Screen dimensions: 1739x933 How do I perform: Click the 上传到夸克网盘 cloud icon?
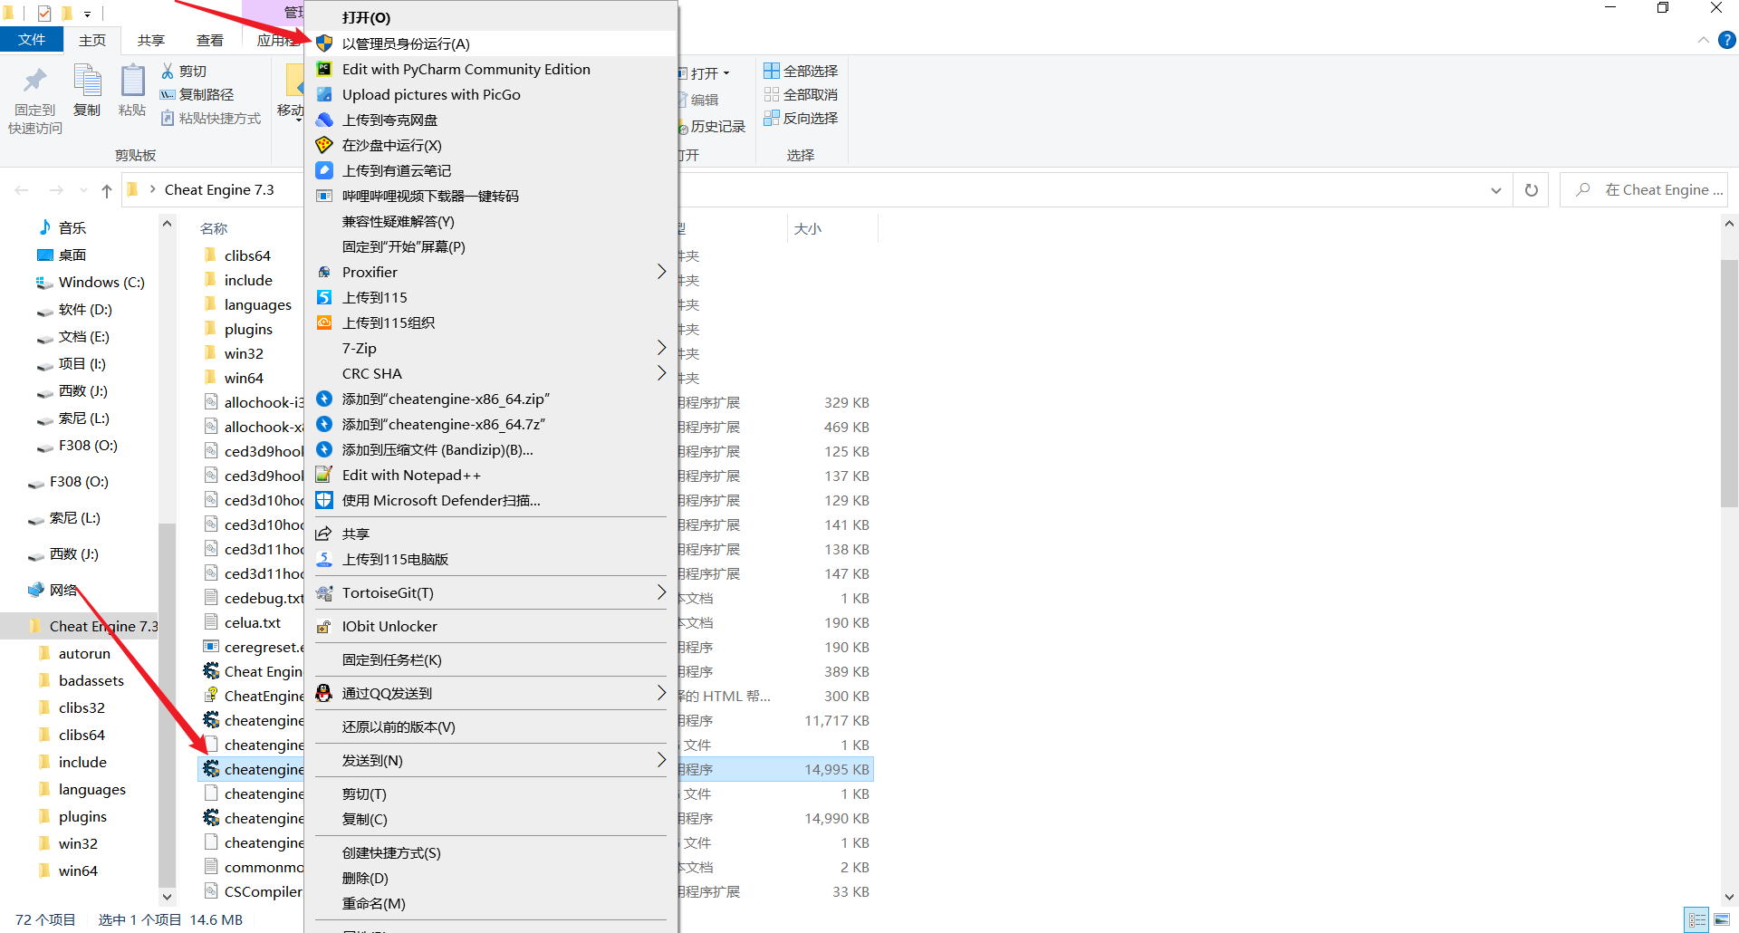point(324,120)
